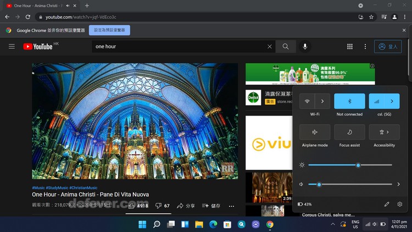Expand the Accessibility options tile

[x=384, y=132]
